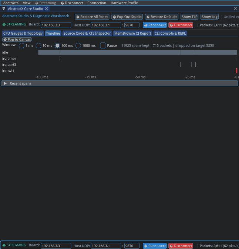
Task: Click the '715 packets' text
Action: [162, 46]
